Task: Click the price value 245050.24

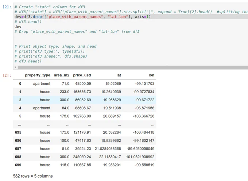Action: coord(82,157)
